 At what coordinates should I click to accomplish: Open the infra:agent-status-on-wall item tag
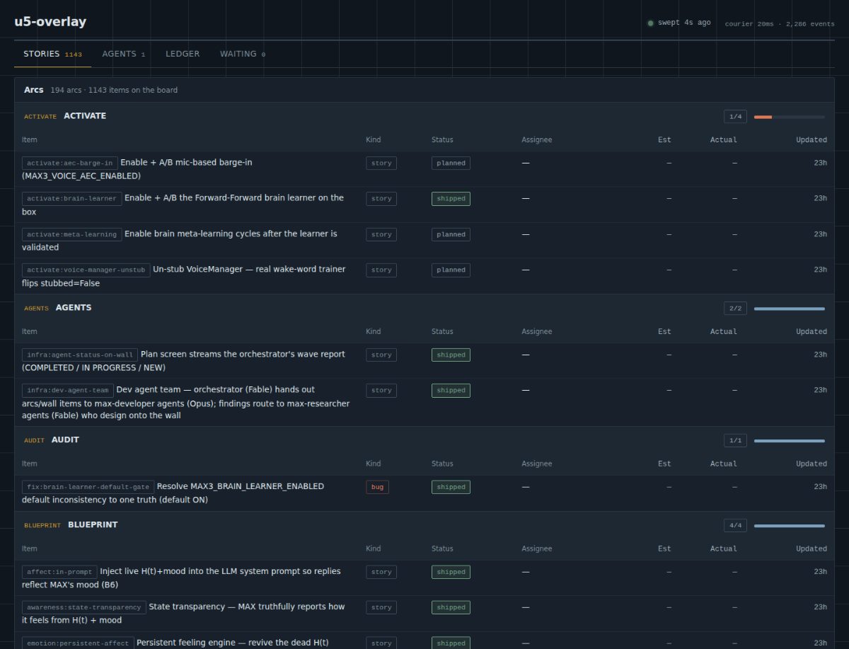point(80,355)
